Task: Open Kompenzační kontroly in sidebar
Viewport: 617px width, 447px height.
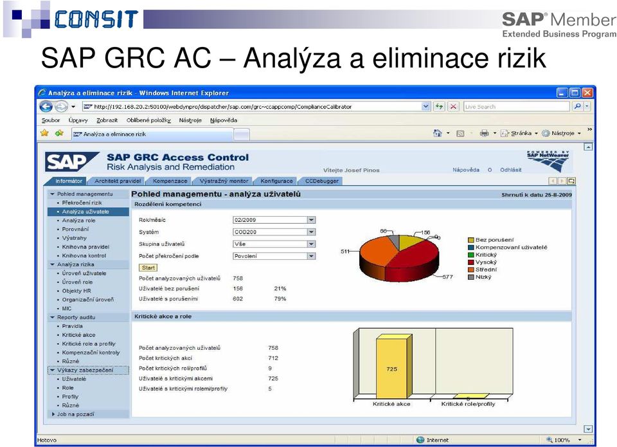Action: point(91,352)
